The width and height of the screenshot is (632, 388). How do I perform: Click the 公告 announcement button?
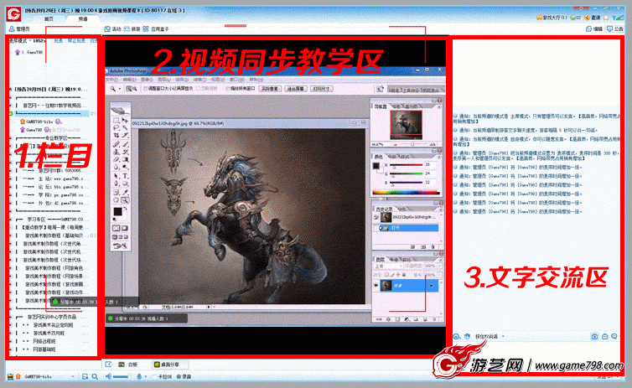[615, 29]
